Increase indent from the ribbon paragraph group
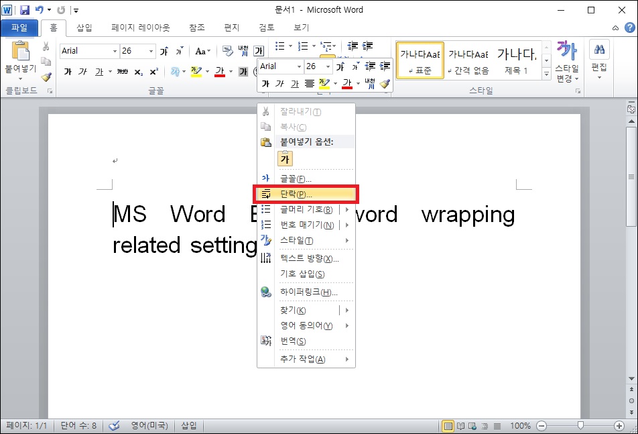Viewport: 638px width, 434px height. 367,46
